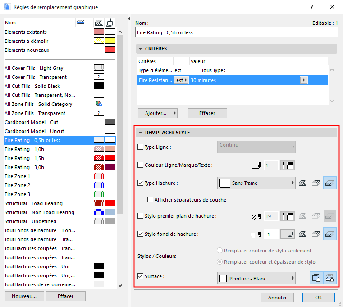Click cover fill icon in Stylo fond row

[316, 234]
